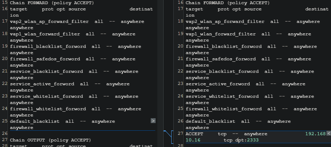Click the right-arrow copy change icon
This screenshot has height=147, width=331.
click(x=153, y=121)
